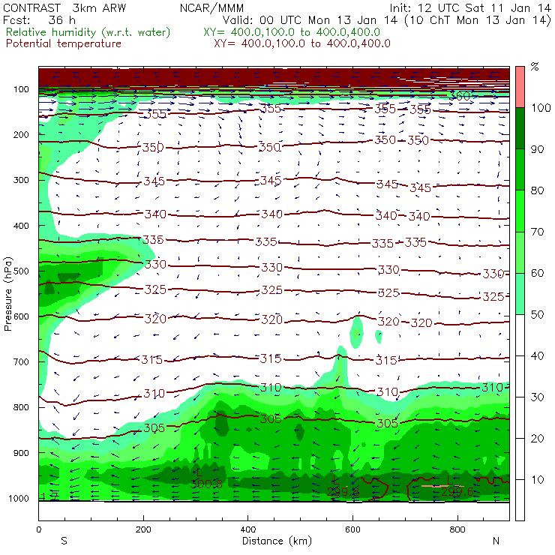Click the distance axis '800' tick label
The height and width of the screenshot is (555, 555).
(x=457, y=529)
